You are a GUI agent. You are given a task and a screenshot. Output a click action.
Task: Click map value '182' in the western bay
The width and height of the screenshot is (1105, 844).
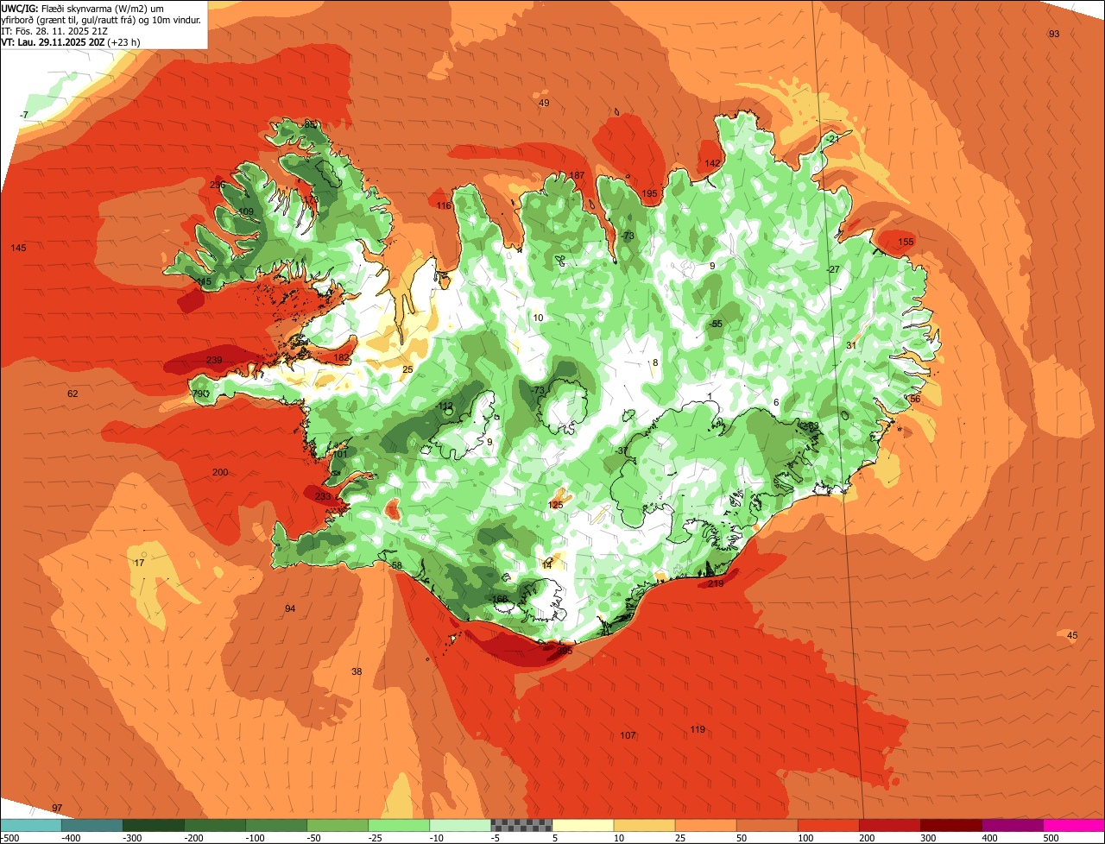click(342, 357)
